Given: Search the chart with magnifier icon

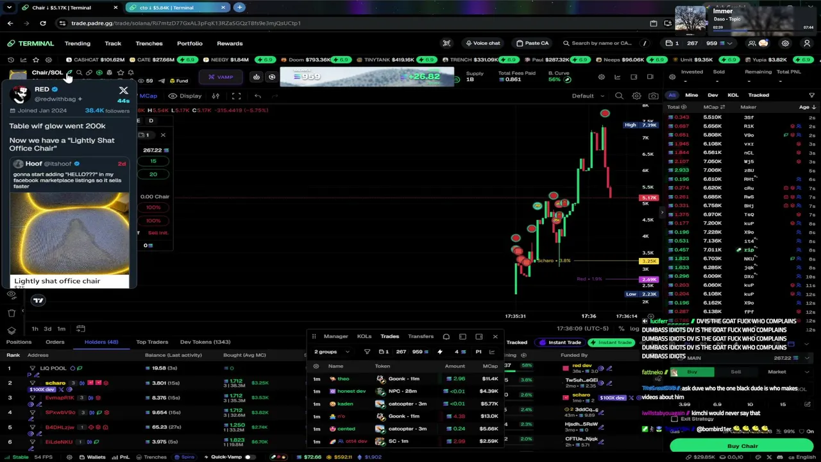Looking at the screenshot, I should 619,96.
